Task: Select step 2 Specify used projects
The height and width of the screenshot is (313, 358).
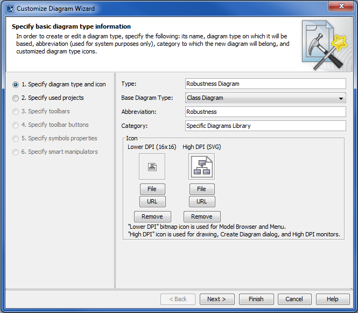Action: point(48,98)
